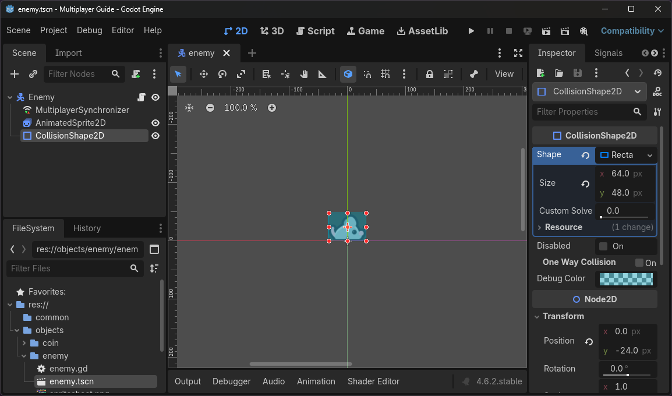Activate the list select tool
This screenshot has width=672, height=396.
click(267, 74)
